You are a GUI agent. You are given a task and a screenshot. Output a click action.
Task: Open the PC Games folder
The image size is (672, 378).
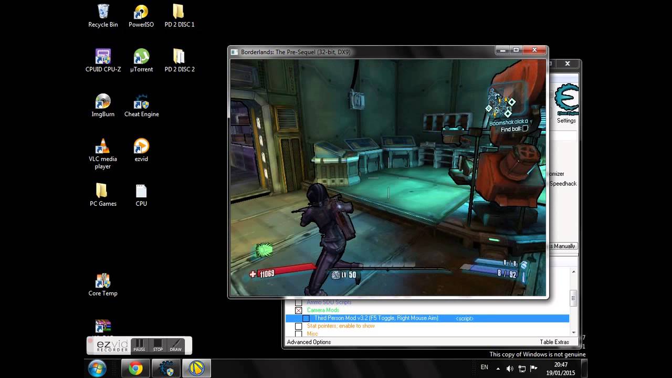(x=103, y=194)
